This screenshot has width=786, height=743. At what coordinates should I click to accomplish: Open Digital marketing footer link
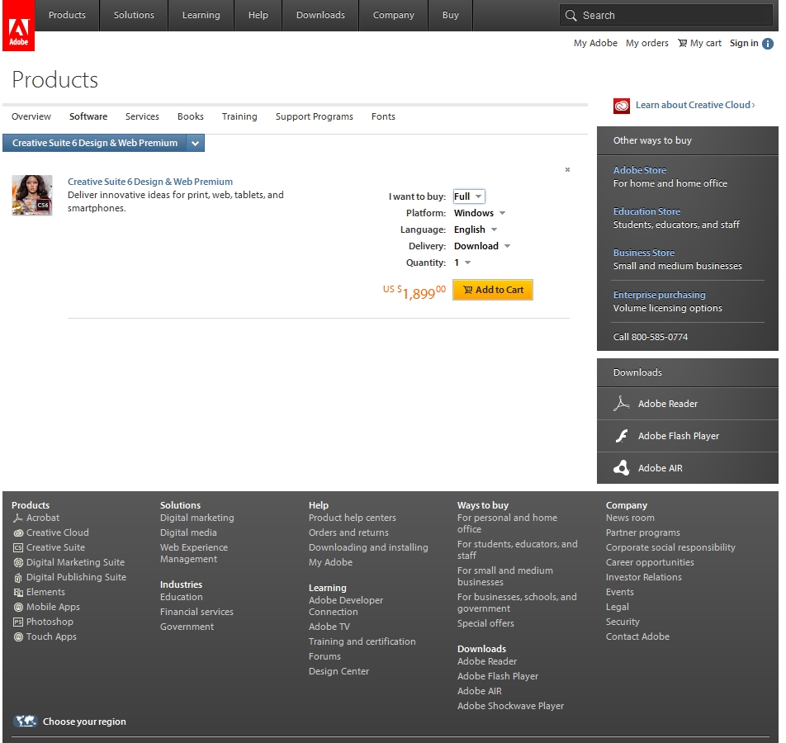coord(197,518)
